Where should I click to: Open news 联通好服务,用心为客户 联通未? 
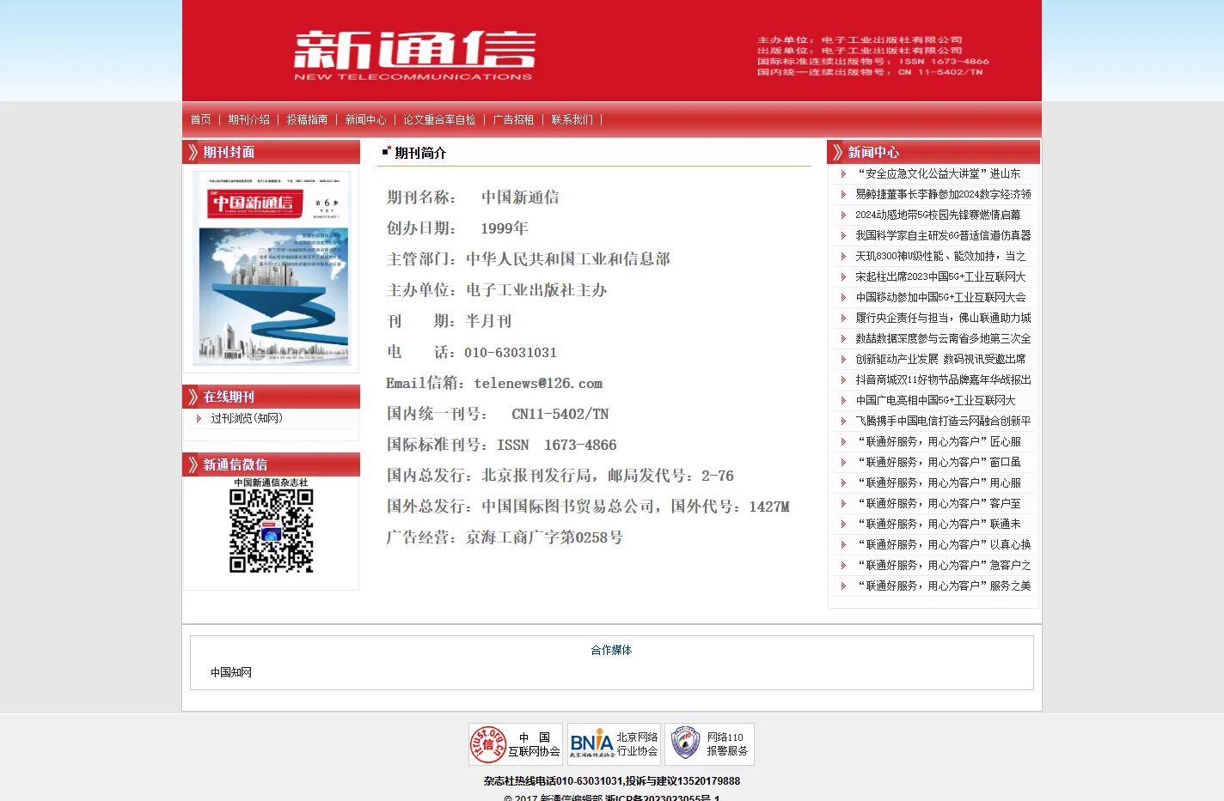938,524
